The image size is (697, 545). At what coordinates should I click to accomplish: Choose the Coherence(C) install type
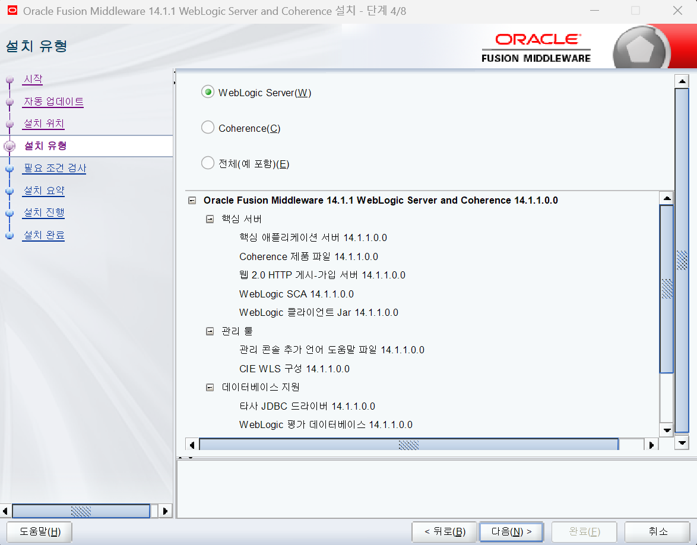208,128
